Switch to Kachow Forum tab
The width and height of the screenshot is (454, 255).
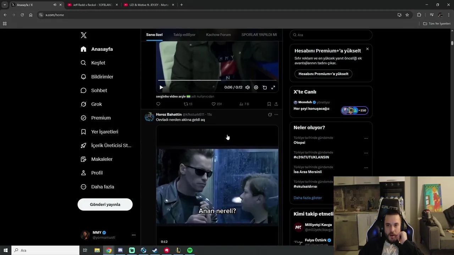point(218,35)
